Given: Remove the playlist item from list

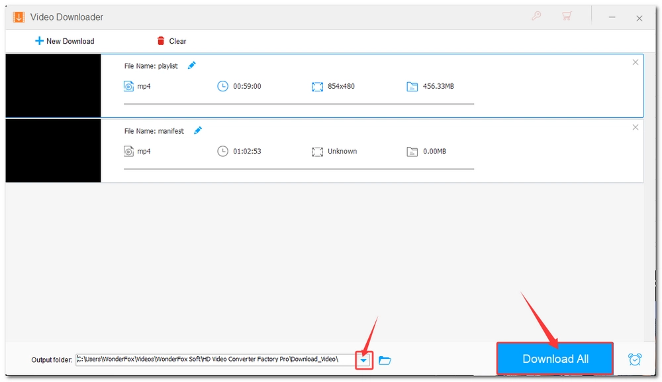Looking at the screenshot, I should [636, 62].
